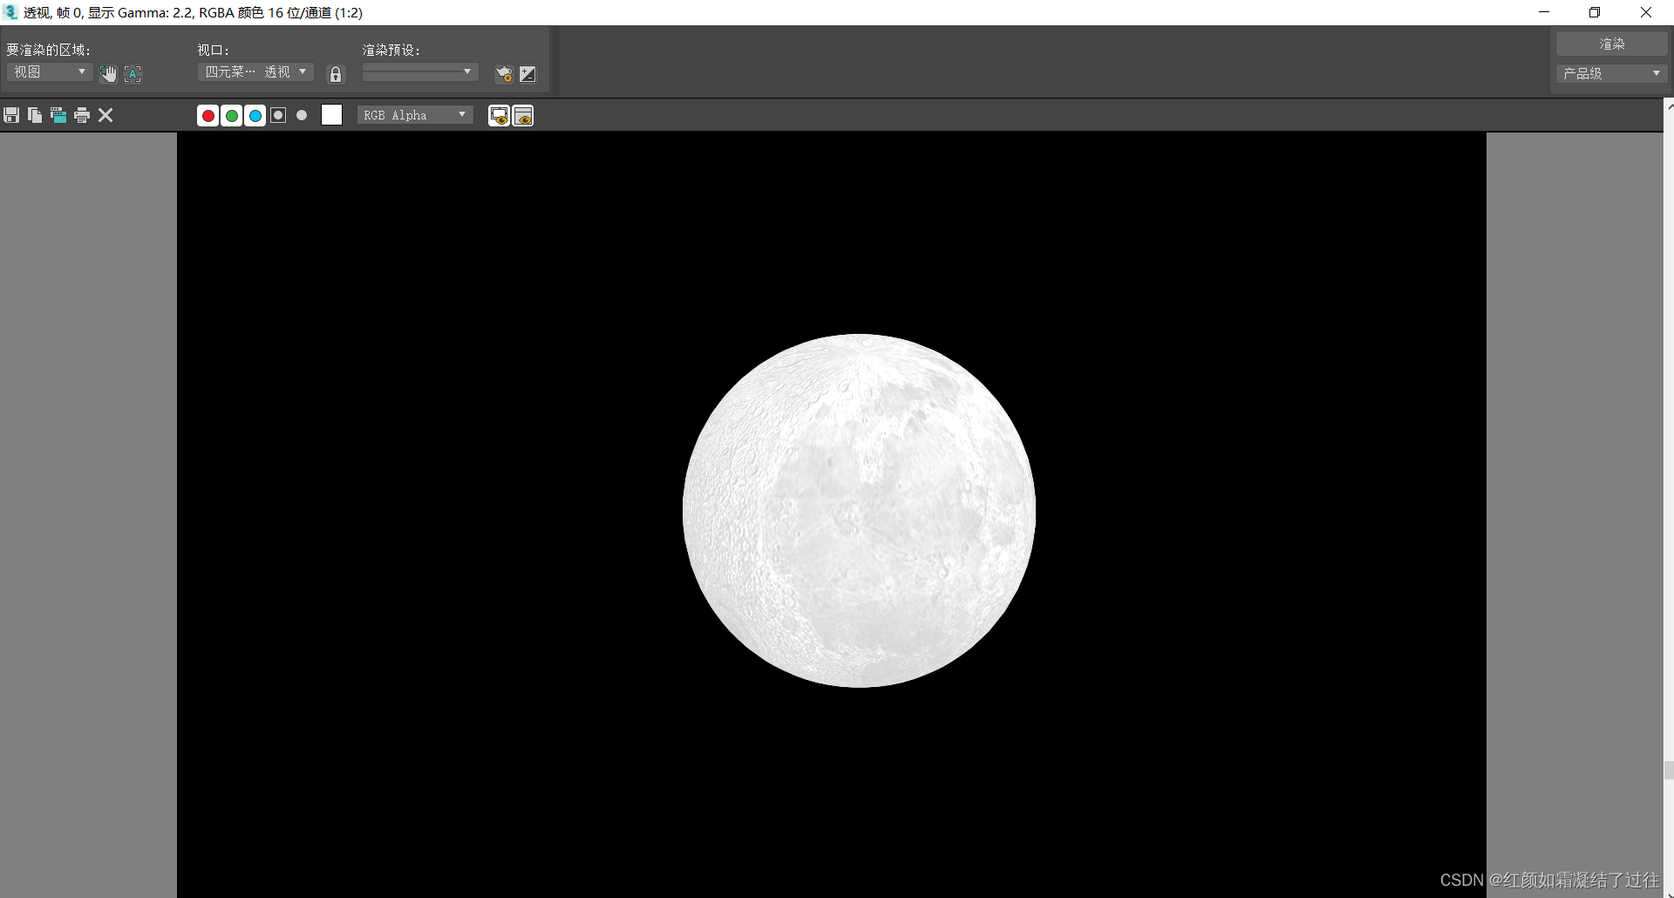Open the 渲染预设 preset dropdown
Image resolution: width=1674 pixels, height=898 pixels.
420,71
